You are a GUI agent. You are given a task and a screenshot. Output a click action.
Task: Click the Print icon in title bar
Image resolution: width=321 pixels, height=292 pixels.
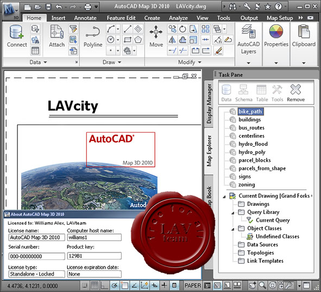coord(88,7)
